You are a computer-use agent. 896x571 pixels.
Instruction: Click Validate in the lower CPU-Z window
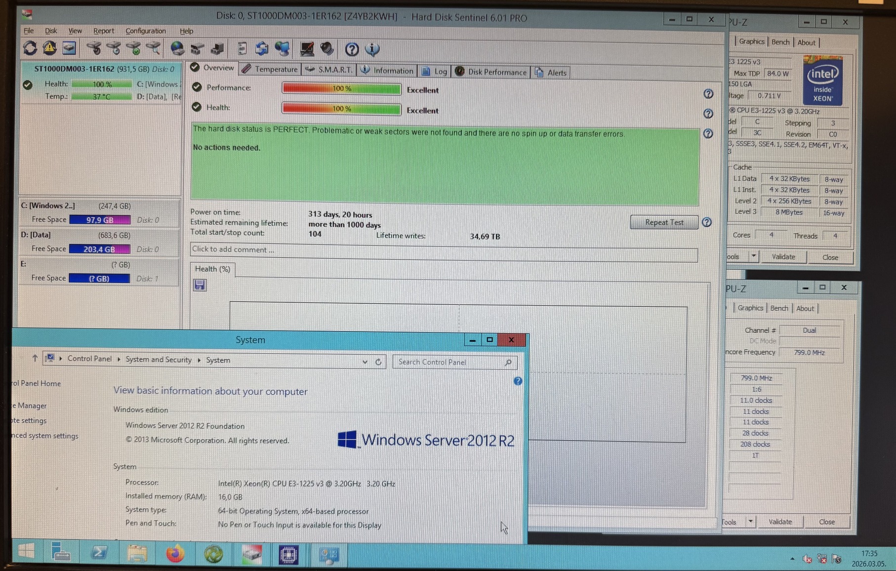(780, 522)
